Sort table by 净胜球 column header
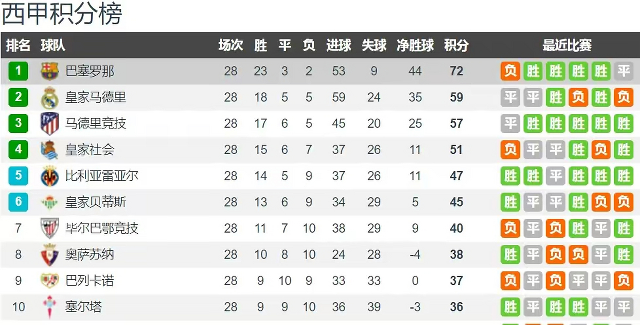The height and width of the screenshot is (325, 640). point(415,45)
